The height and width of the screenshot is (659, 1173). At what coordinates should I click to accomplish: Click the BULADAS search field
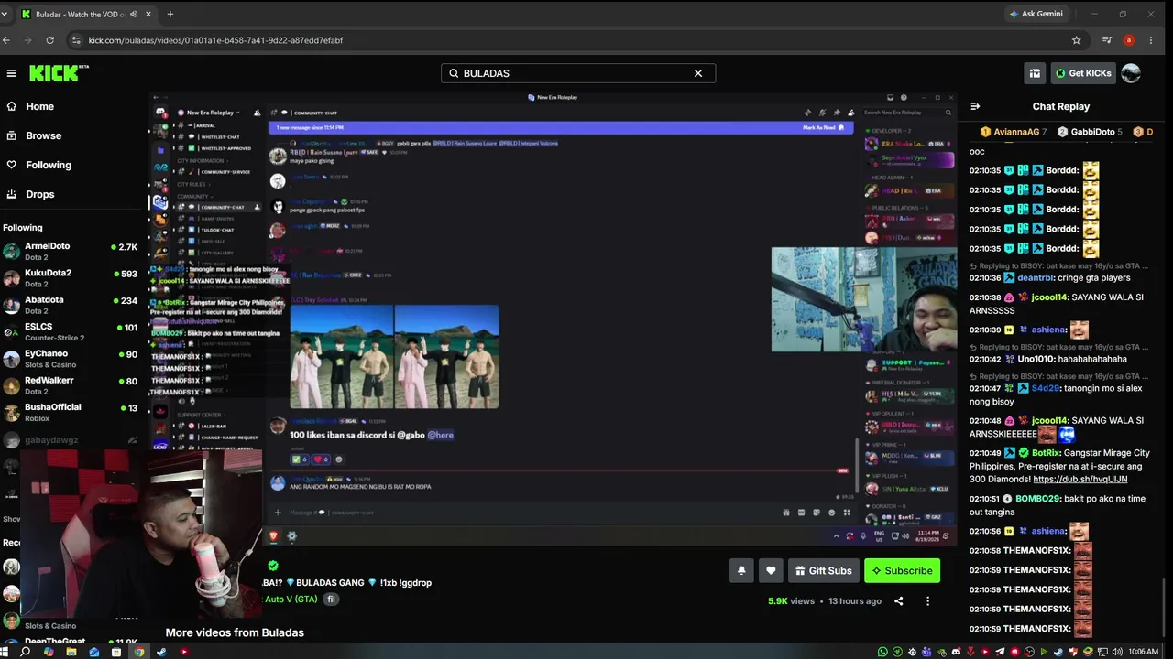coord(577,73)
